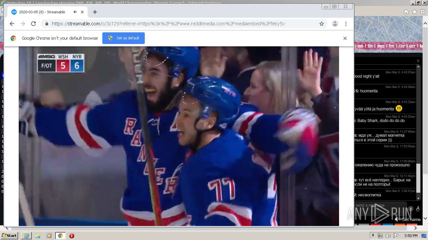Click the 3:50 PM clock

(x=411, y=236)
